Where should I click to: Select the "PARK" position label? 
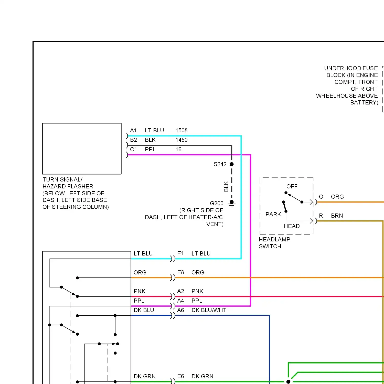tap(273, 215)
